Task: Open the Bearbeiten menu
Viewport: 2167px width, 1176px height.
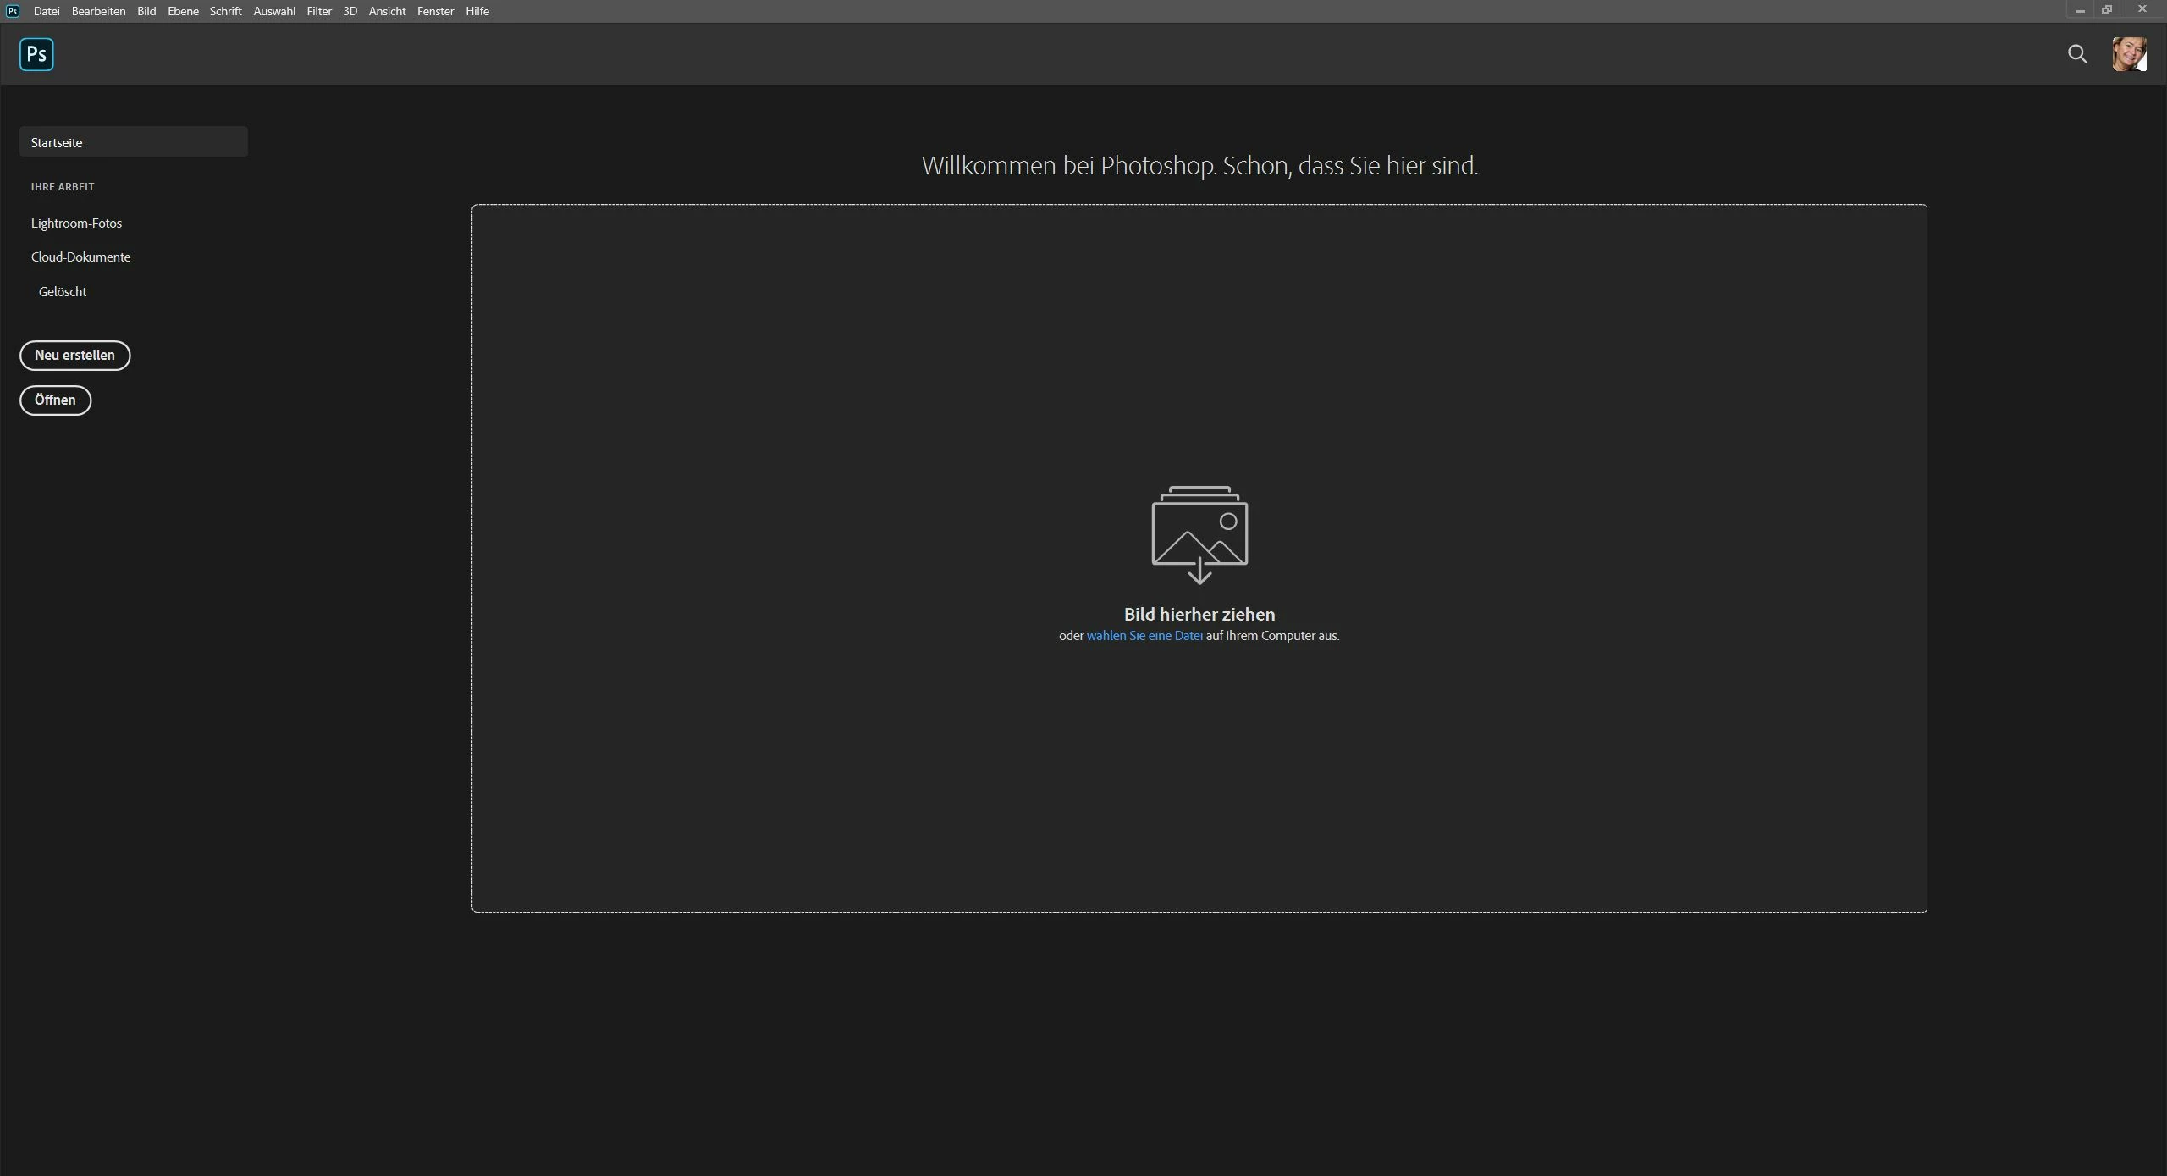Action: click(x=98, y=11)
